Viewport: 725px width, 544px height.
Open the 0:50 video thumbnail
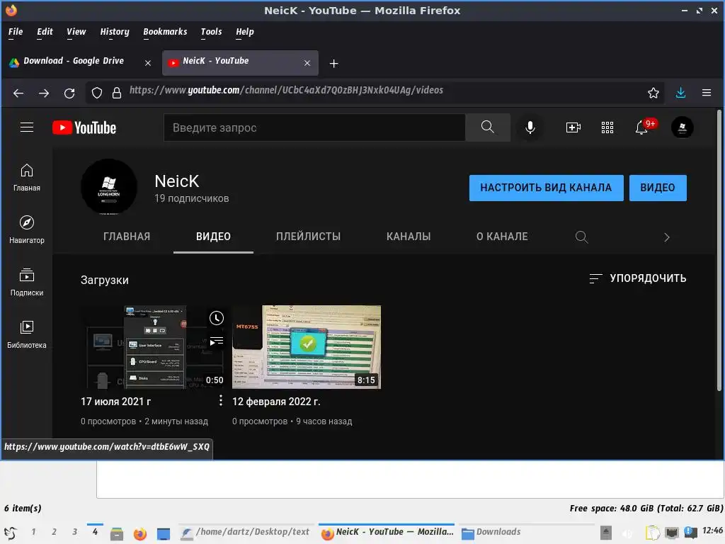point(153,347)
